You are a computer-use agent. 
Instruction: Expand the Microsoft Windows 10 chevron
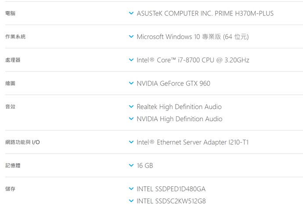[131, 37]
